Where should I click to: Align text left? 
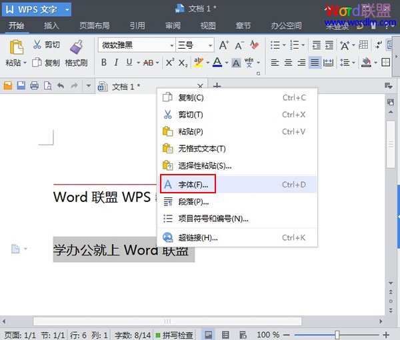(x=275, y=63)
